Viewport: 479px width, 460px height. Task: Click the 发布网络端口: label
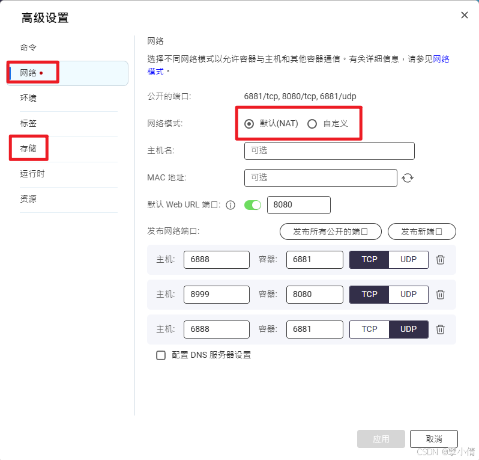pyautogui.click(x=173, y=232)
